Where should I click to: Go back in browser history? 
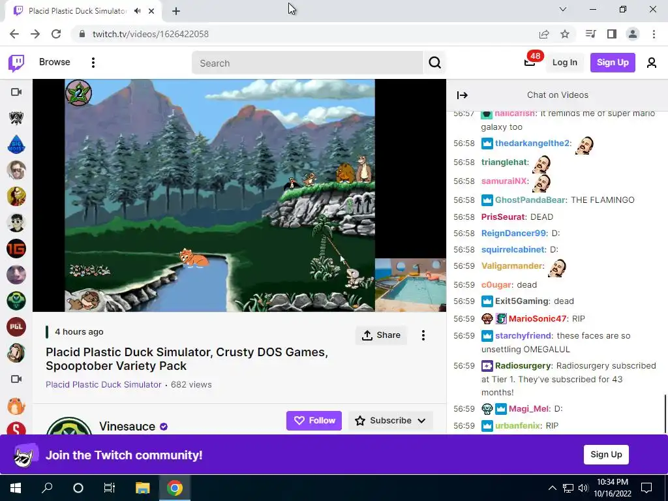[14, 34]
